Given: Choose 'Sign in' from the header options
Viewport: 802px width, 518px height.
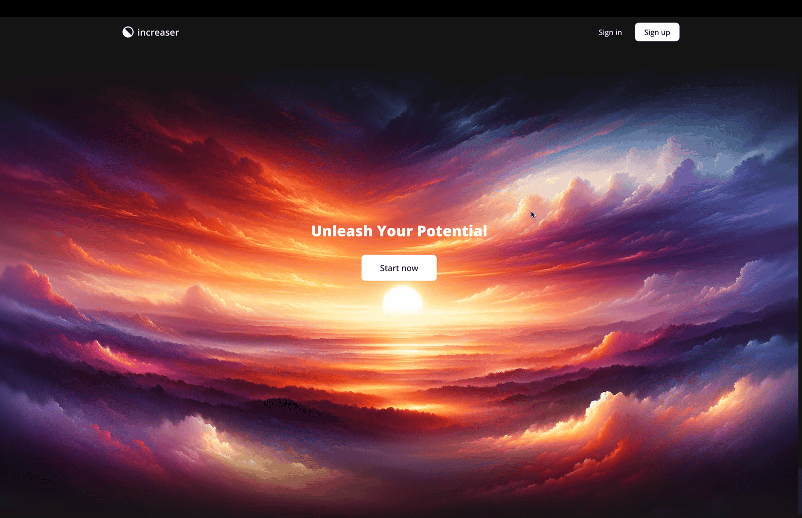Looking at the screenshot, I should [610, 32].
